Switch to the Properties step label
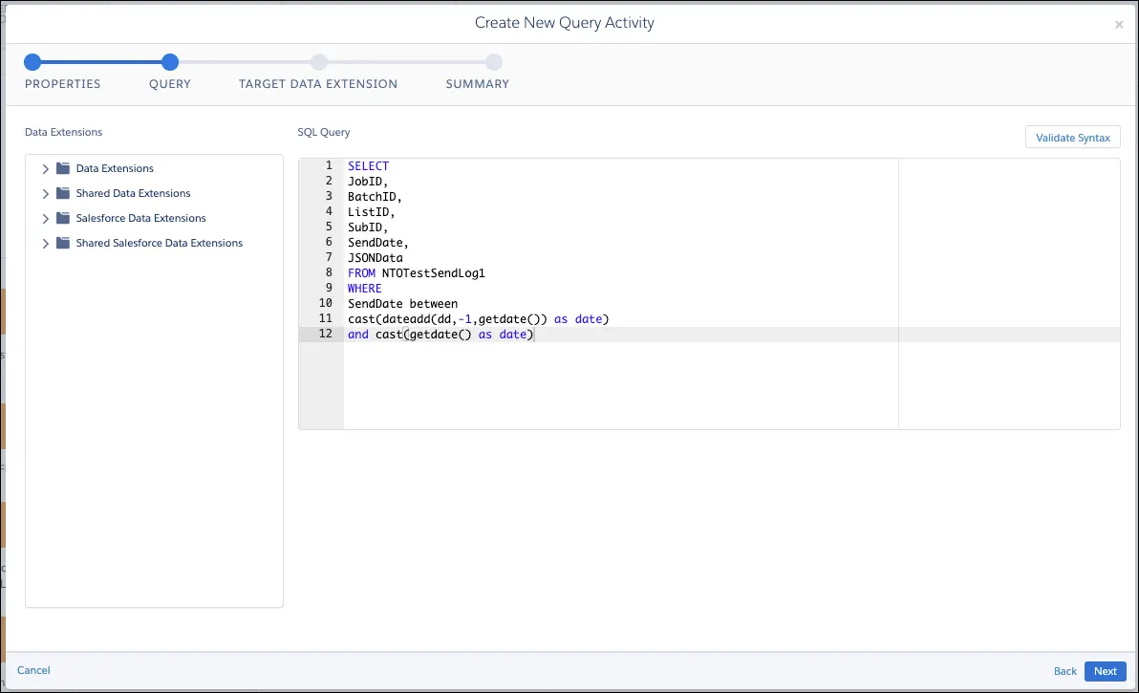Image resolution: width=1139 pixels, height=693 pixels. 62,84
